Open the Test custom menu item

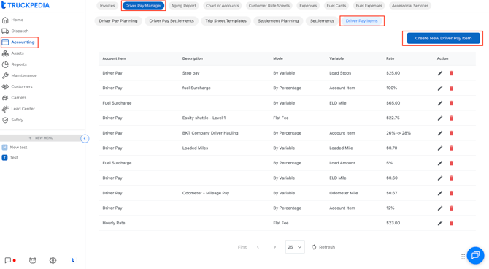tap(10, 158)
